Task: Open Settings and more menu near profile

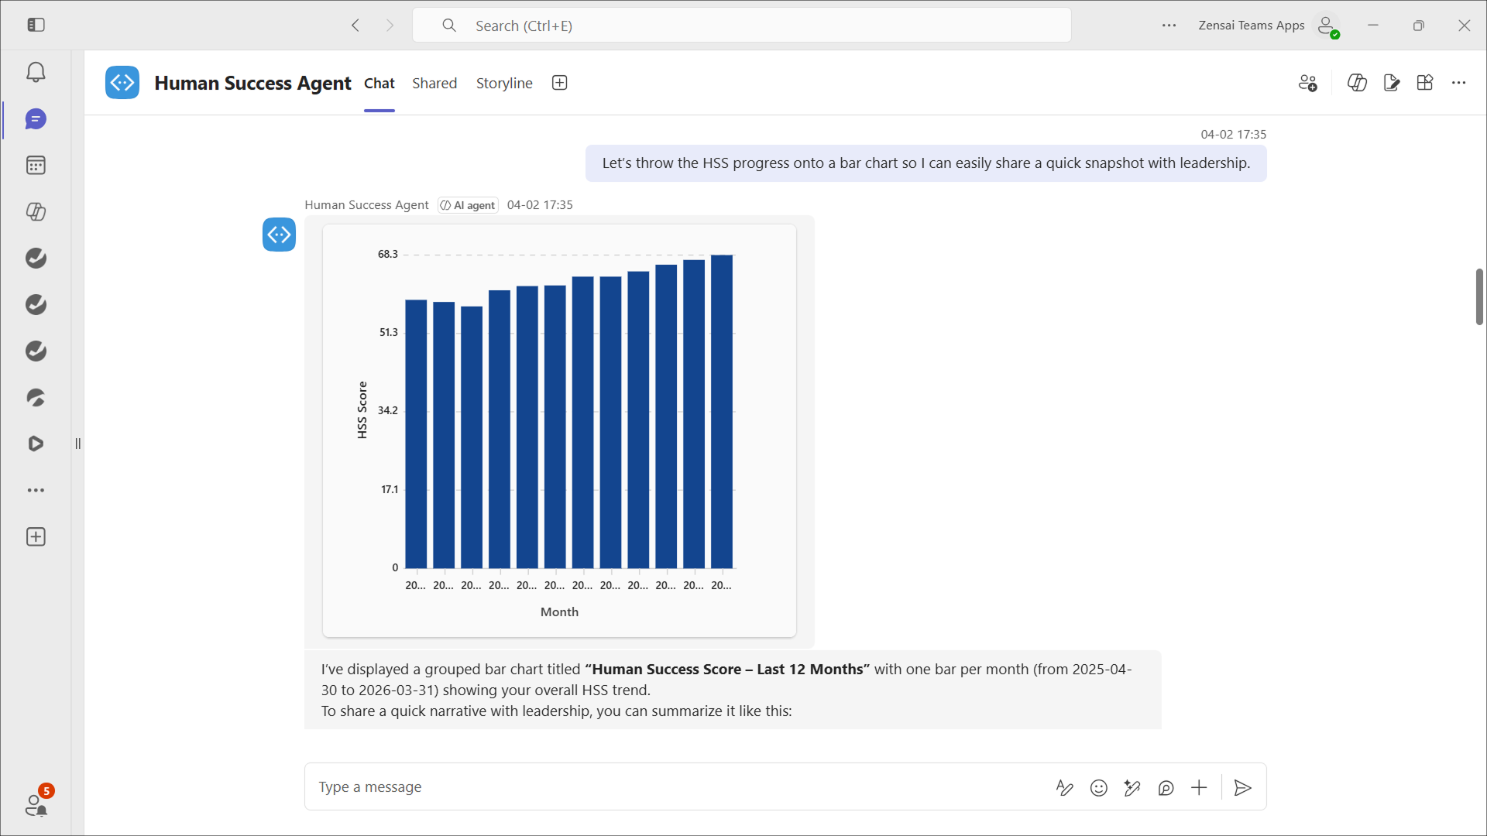Action: coord(1169,26)
